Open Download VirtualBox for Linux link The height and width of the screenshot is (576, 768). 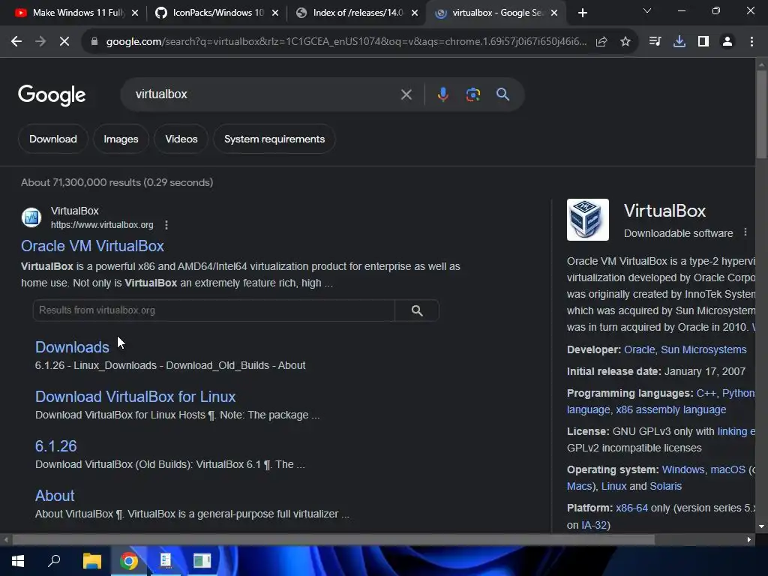(135, 397)
